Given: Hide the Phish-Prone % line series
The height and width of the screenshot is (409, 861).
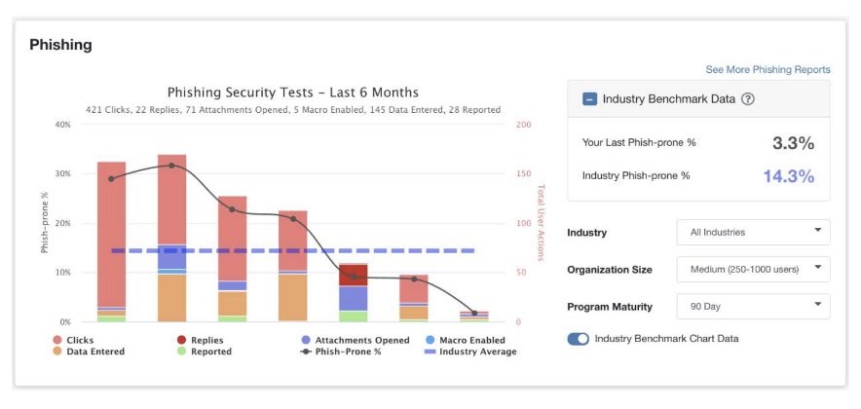Looking at the screenshot, I should [305, 352].
